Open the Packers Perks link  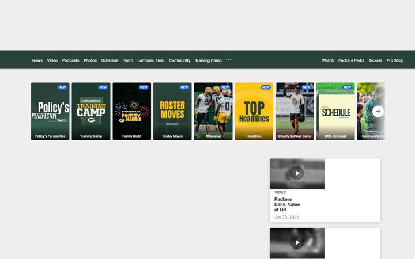[351, 60]
